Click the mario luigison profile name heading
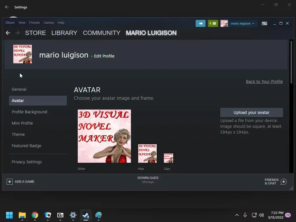 [x=64, y=55]
